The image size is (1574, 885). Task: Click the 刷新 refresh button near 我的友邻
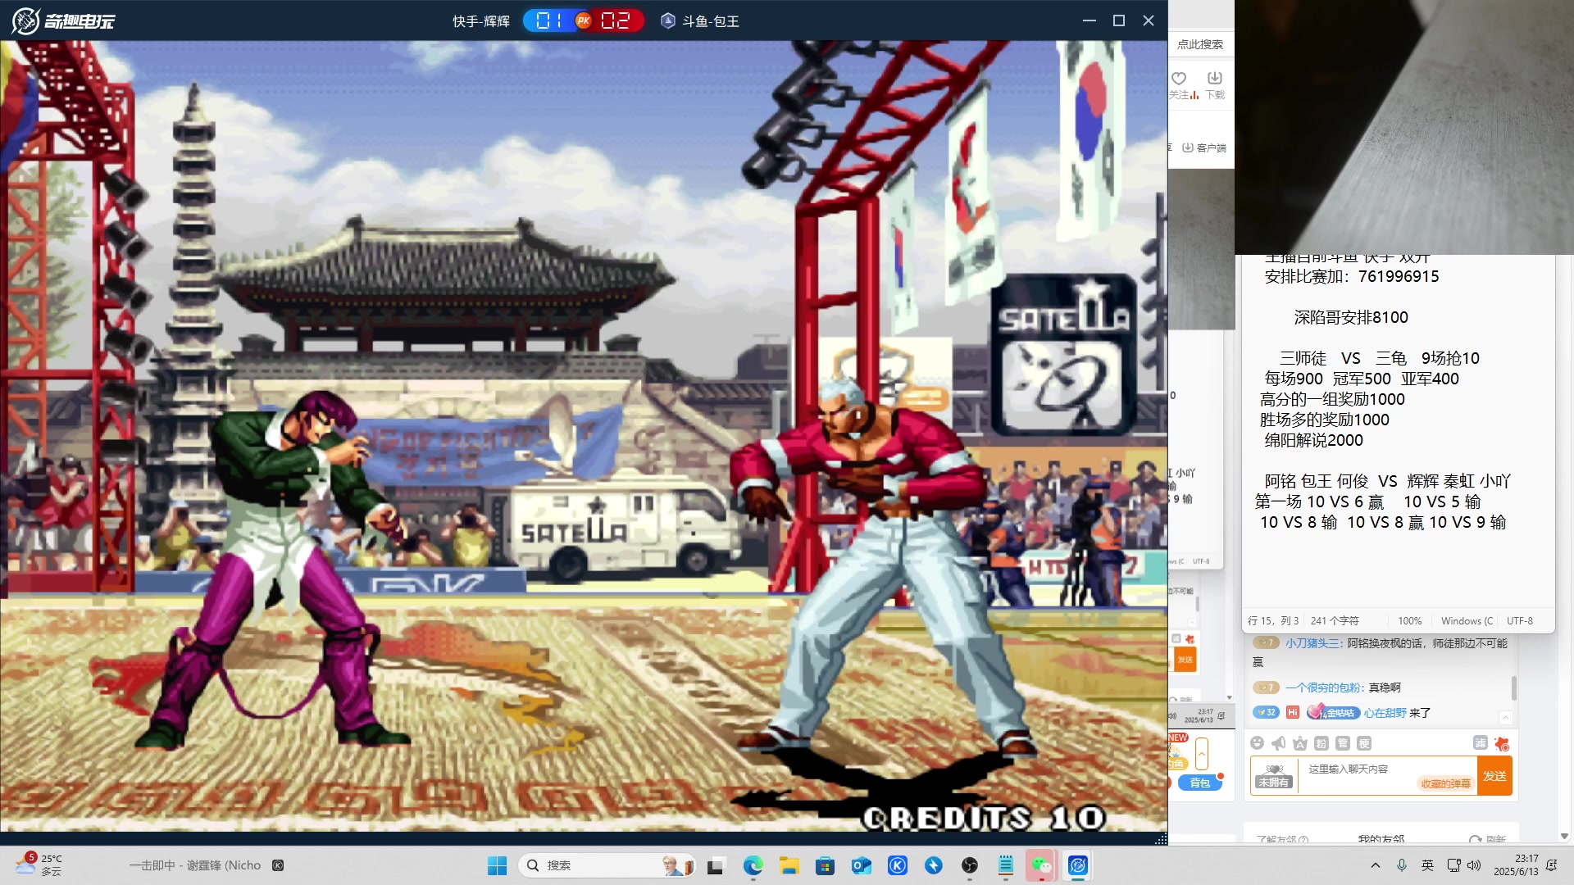click(1488, 839)
